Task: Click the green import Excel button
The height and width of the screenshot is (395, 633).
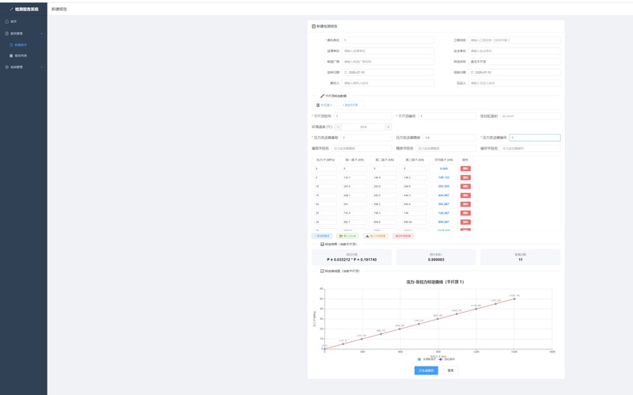Action: pos(347,236)
